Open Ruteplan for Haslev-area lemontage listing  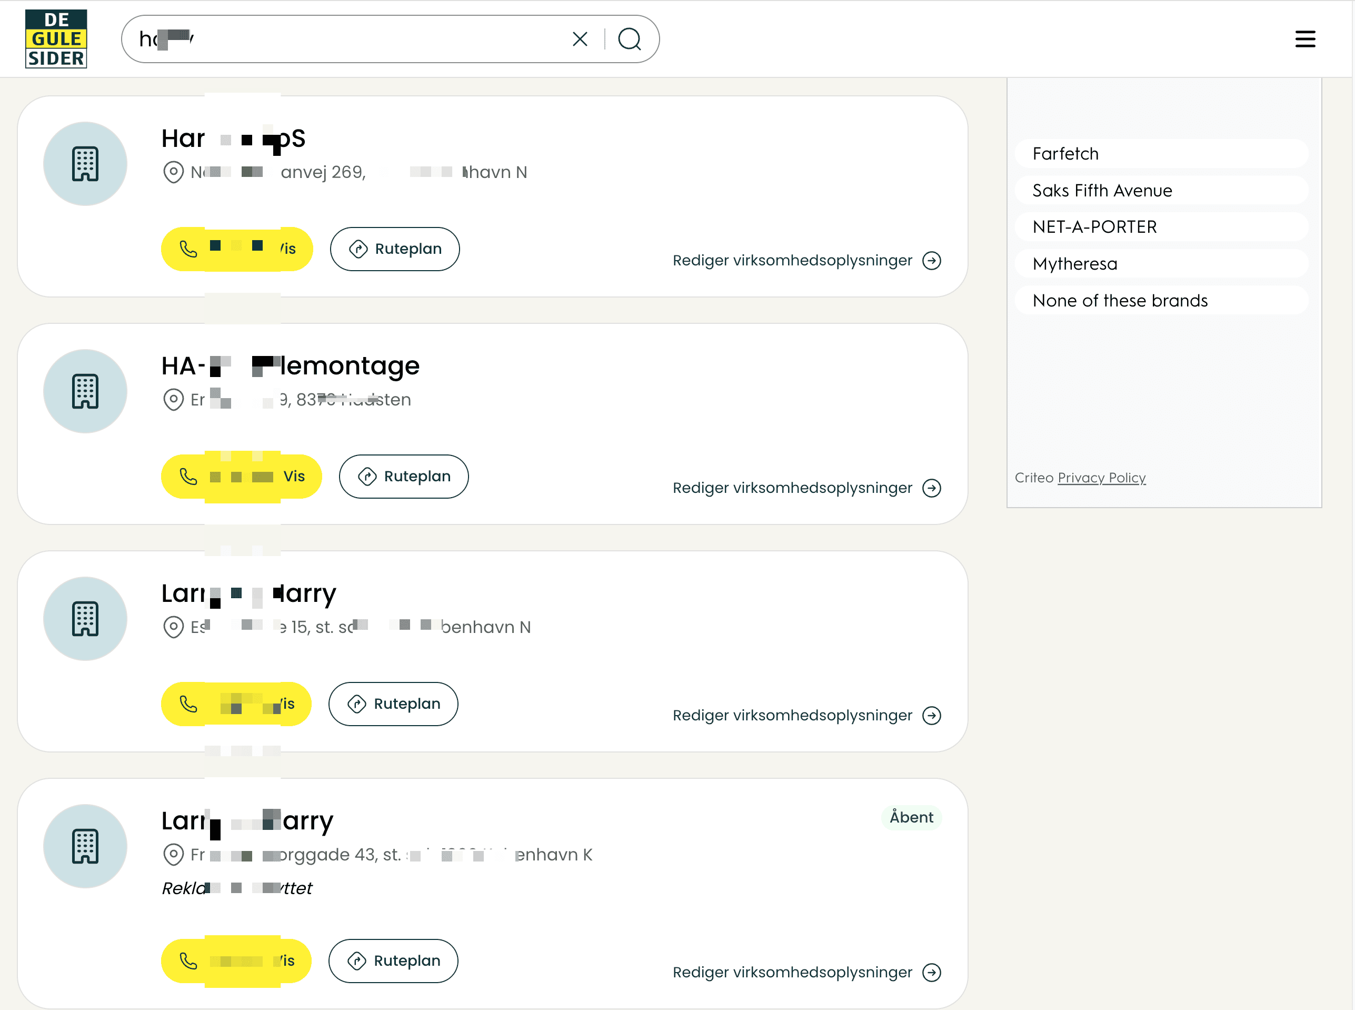404,476
